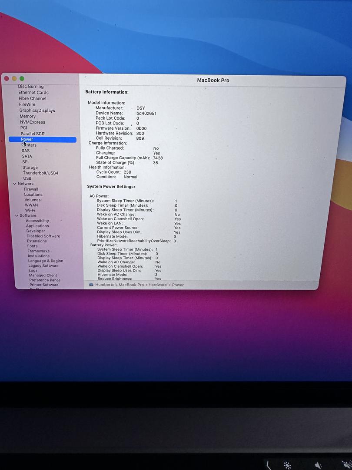The image size is (352, 470).
Task: Select Disc Burning in the sidebar
Action: [31, 87]
